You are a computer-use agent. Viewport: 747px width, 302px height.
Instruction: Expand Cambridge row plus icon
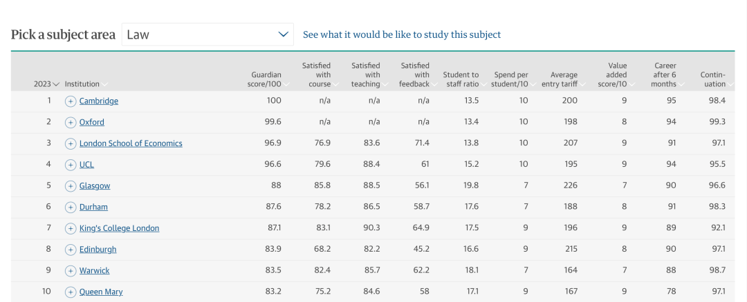click(70, 101)
